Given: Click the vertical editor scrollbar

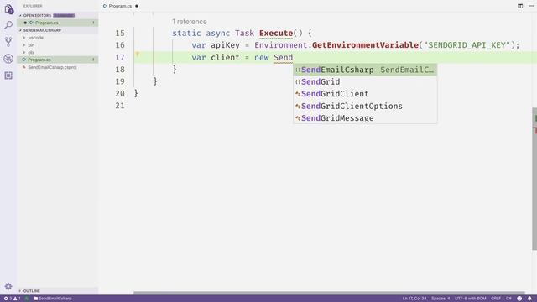Looking at the screenshot, I should (534, 179).
